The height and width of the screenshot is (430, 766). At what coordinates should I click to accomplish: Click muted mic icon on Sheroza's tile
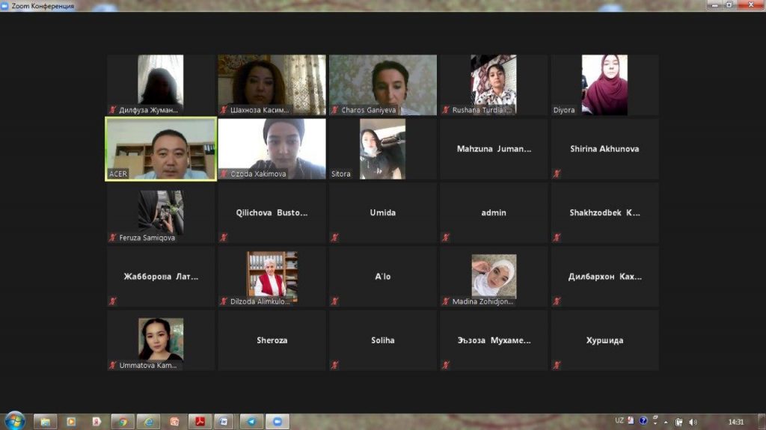coord(224,366)
